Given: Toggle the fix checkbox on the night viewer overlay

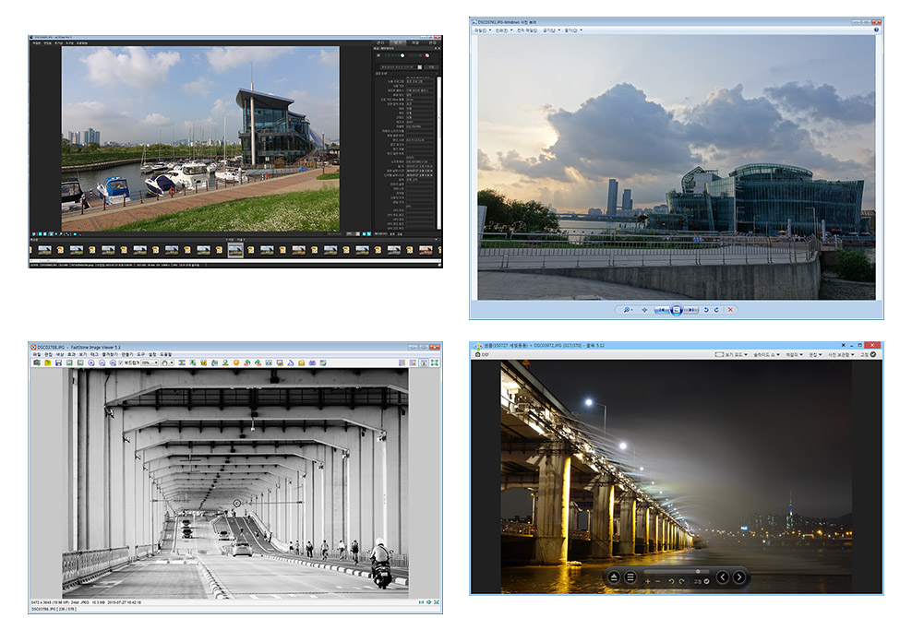Looking at the screenshot, I should tap(706, 581).
